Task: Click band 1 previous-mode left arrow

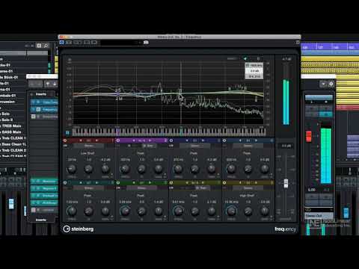Action: coord(81,140)
